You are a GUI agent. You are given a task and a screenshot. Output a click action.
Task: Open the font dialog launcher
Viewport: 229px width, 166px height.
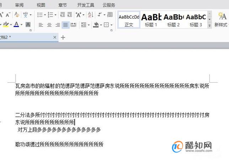click(31, 30)
